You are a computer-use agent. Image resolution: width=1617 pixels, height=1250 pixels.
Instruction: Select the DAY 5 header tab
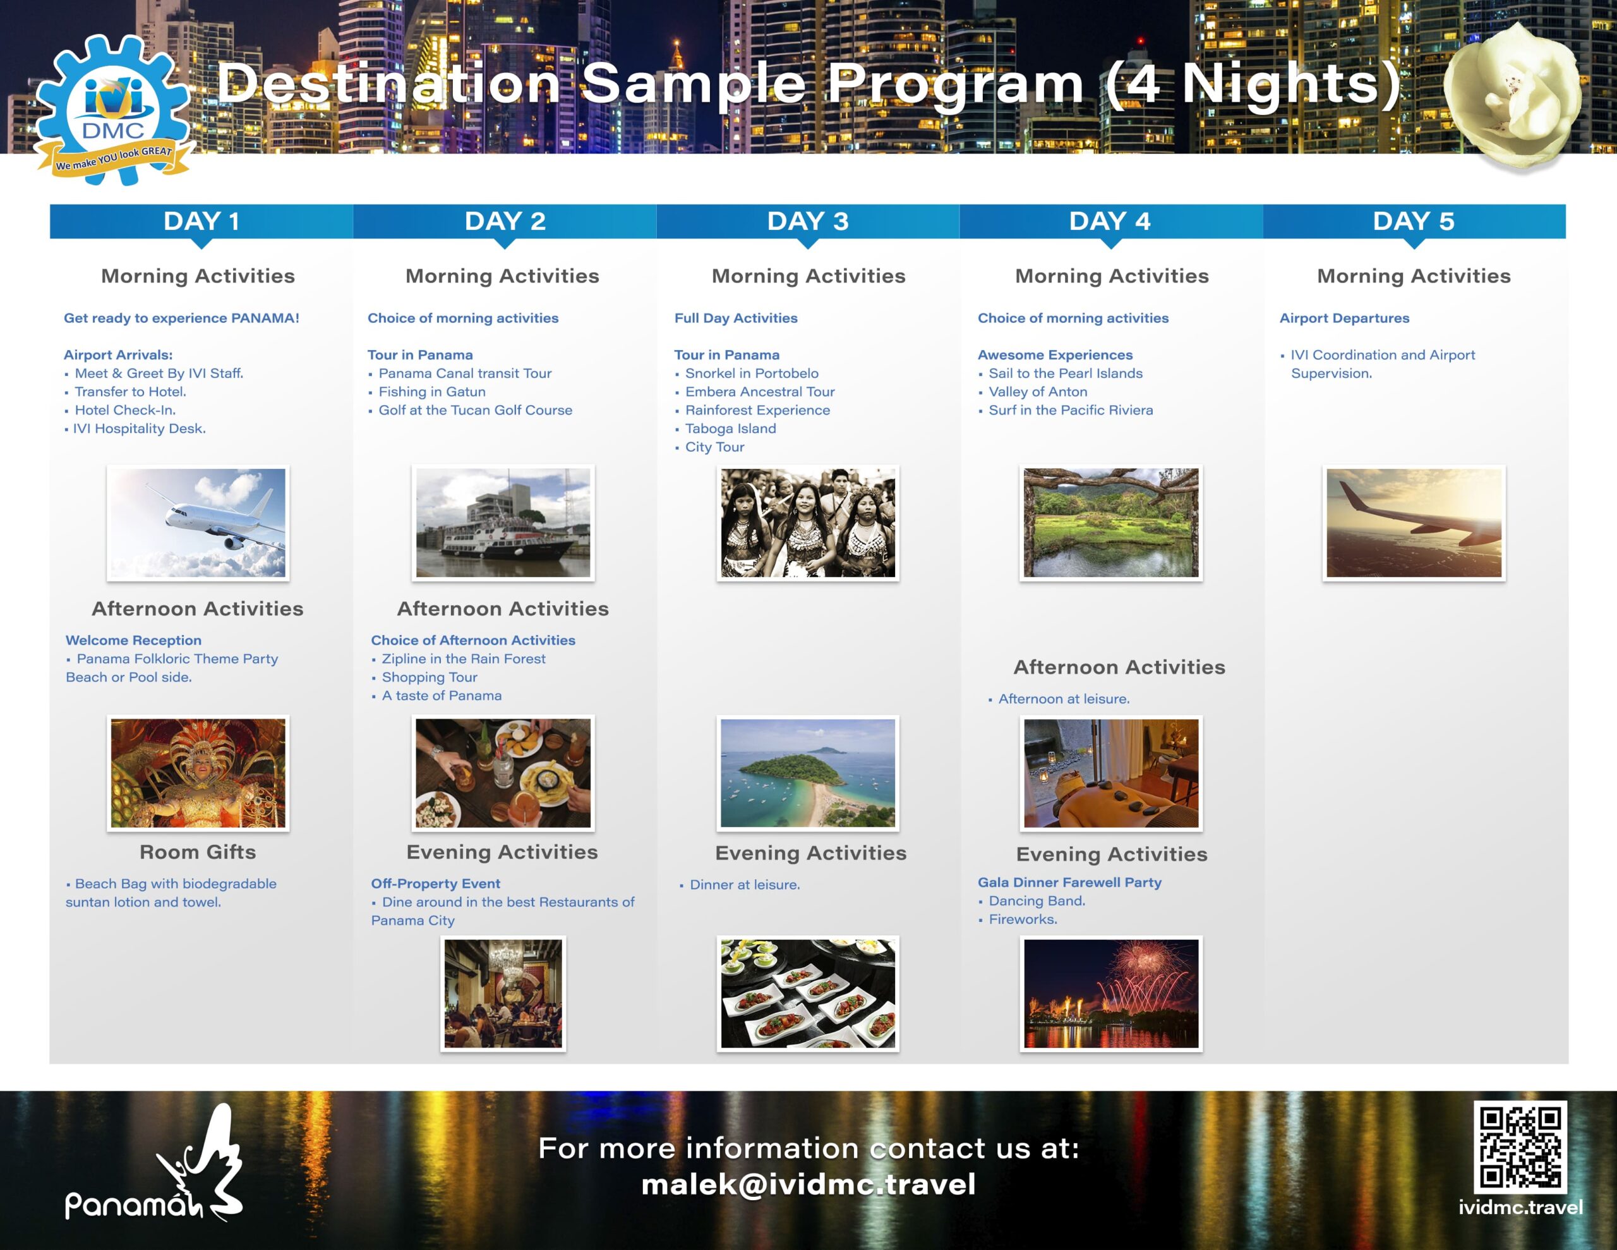[1414, 221]
